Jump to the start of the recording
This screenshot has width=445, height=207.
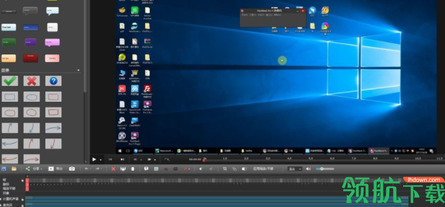click(110, 160)
